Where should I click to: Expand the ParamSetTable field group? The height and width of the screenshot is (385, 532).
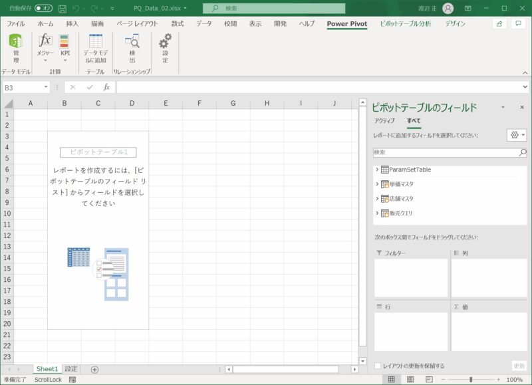(377, 170)
